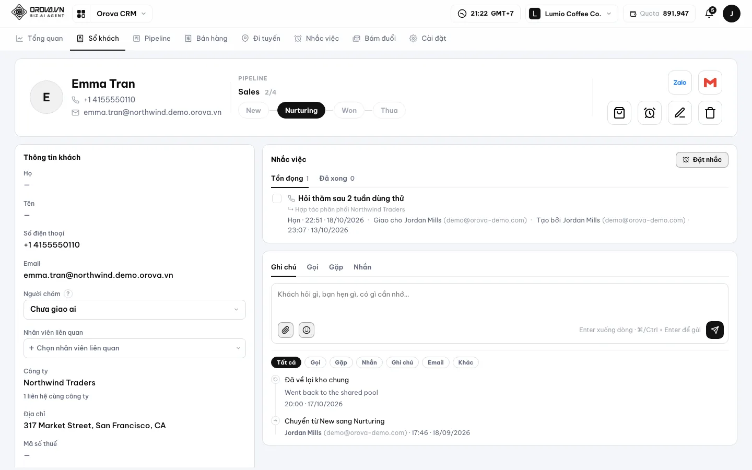Set pipeline stage to Thua
The width and height of the screenshot is (752, 470).
tap(389, 110)
